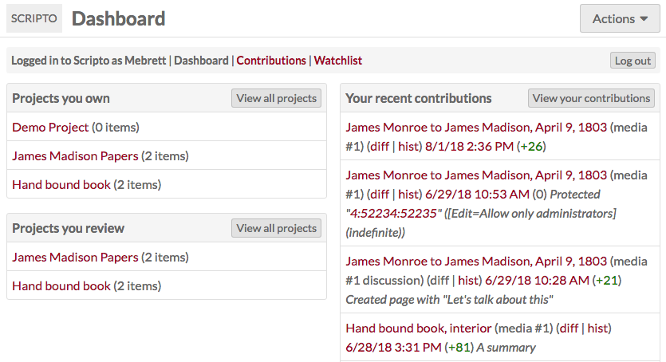666x362 pixels.
Task: View all projects you own
Action: click(276, 98)
